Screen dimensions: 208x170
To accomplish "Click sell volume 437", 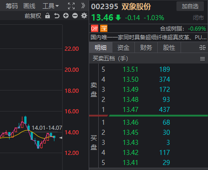I will pos(165,110).
